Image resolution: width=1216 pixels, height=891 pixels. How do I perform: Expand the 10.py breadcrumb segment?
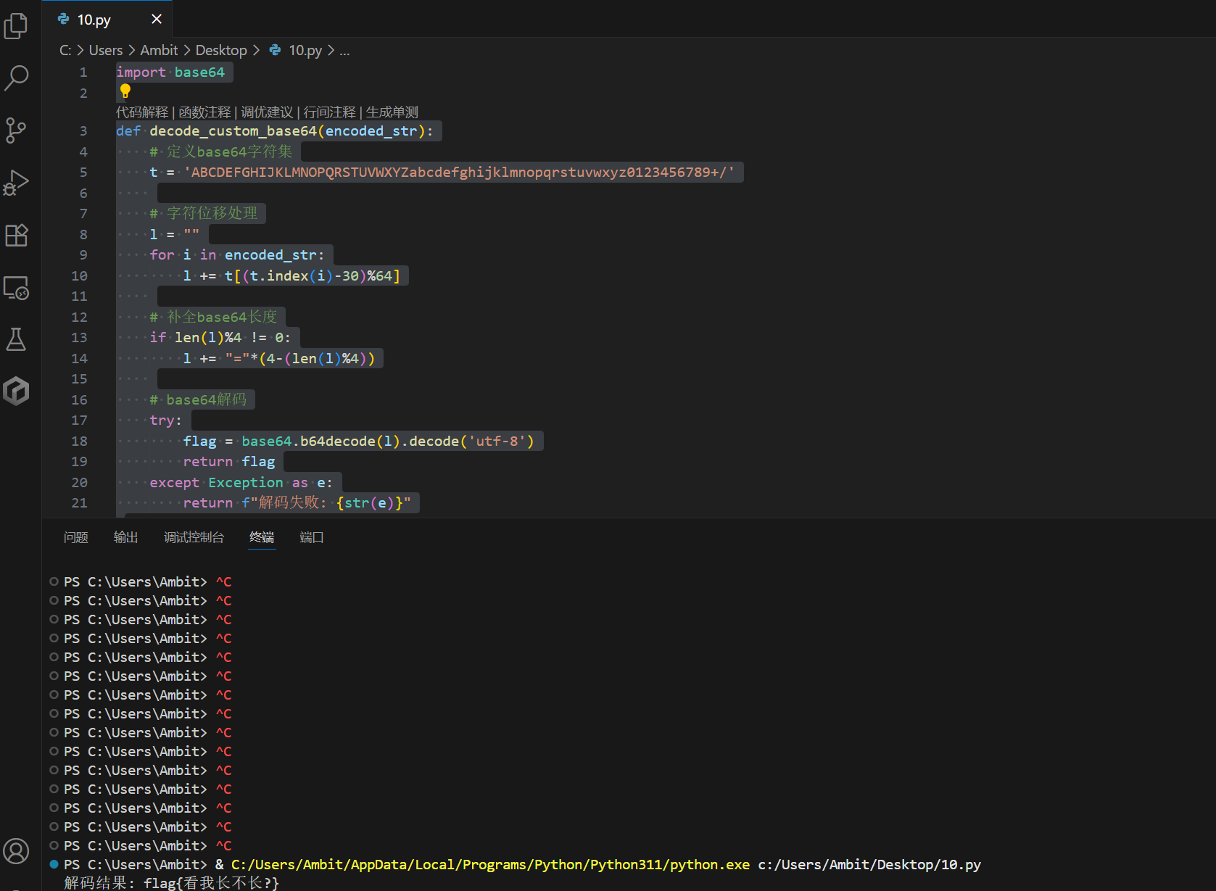pyautogui.click(x=305, y=50)
